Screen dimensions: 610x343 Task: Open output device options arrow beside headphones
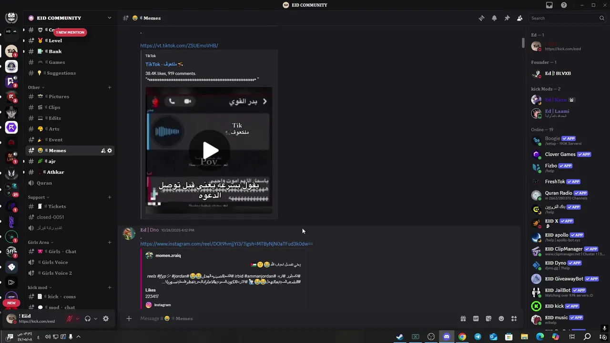pyautogui.click(x=95, y=319)
